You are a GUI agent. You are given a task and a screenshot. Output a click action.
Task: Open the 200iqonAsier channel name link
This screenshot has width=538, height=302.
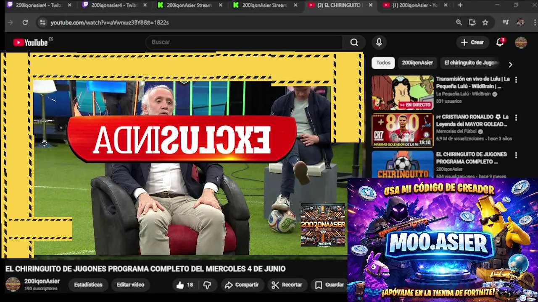click(x=42, y=281)
